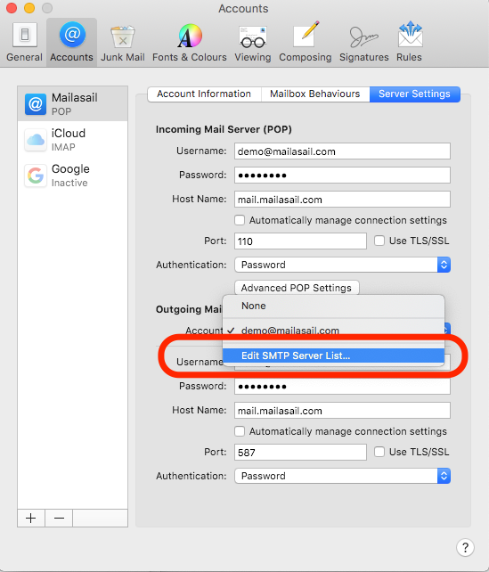The image size is (489, 572).
Task: Switch to Mailbox Behaviours tab
Action: click(x=315, y=94)
